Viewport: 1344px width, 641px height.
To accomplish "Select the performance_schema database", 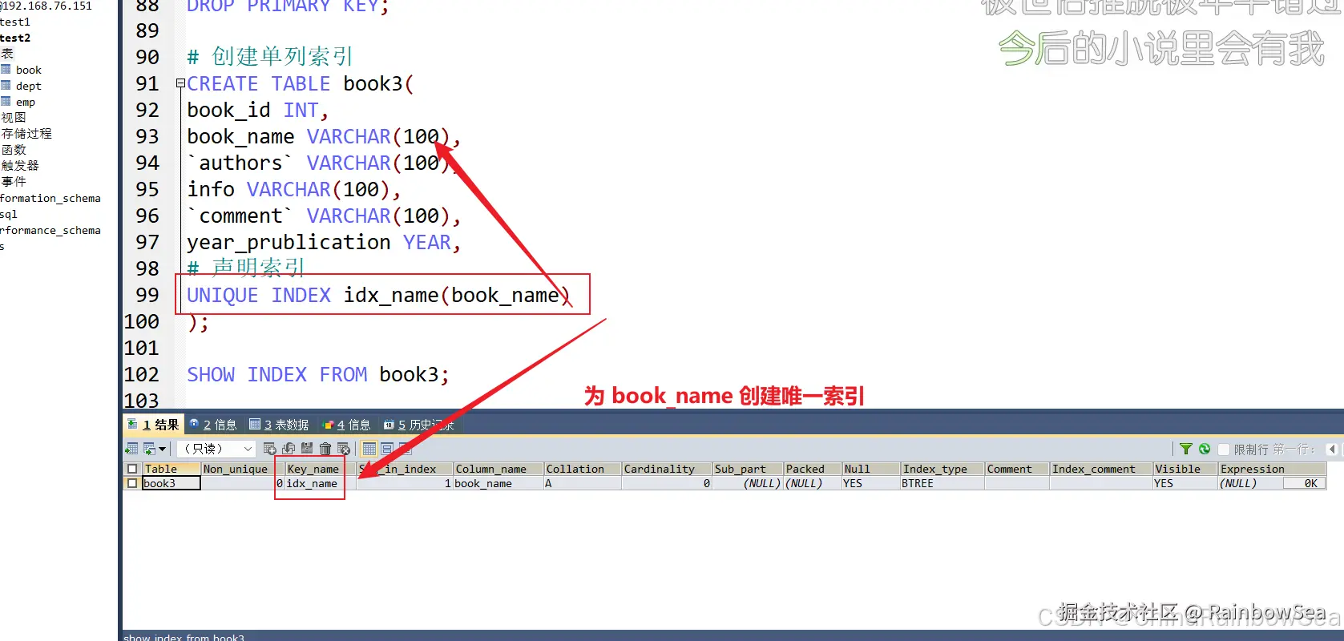I will [50, 230].
